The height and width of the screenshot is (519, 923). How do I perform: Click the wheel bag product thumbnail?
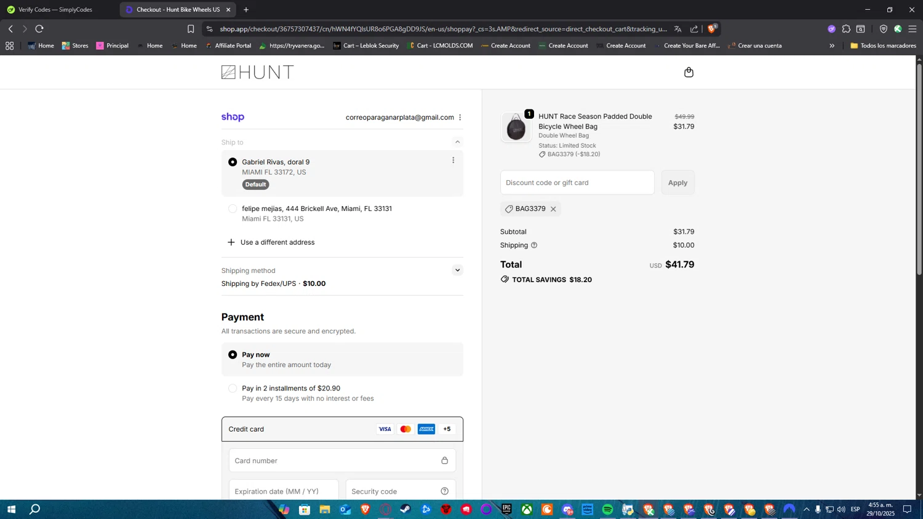pos(516,127)
